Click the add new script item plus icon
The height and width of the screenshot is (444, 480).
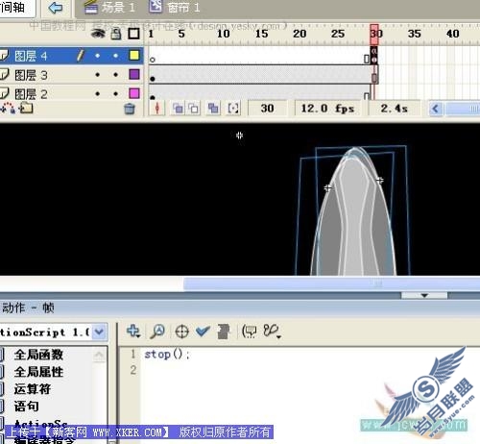pyautogui.click(x=133, y=332)
